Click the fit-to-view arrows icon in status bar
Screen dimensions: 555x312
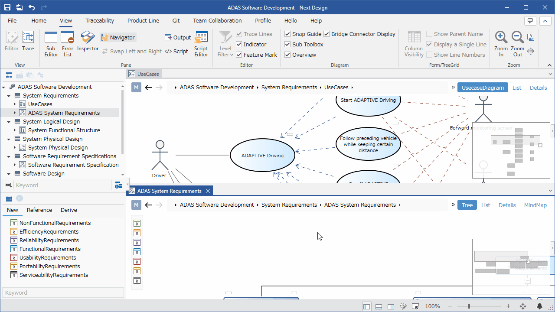pos(523,306)
